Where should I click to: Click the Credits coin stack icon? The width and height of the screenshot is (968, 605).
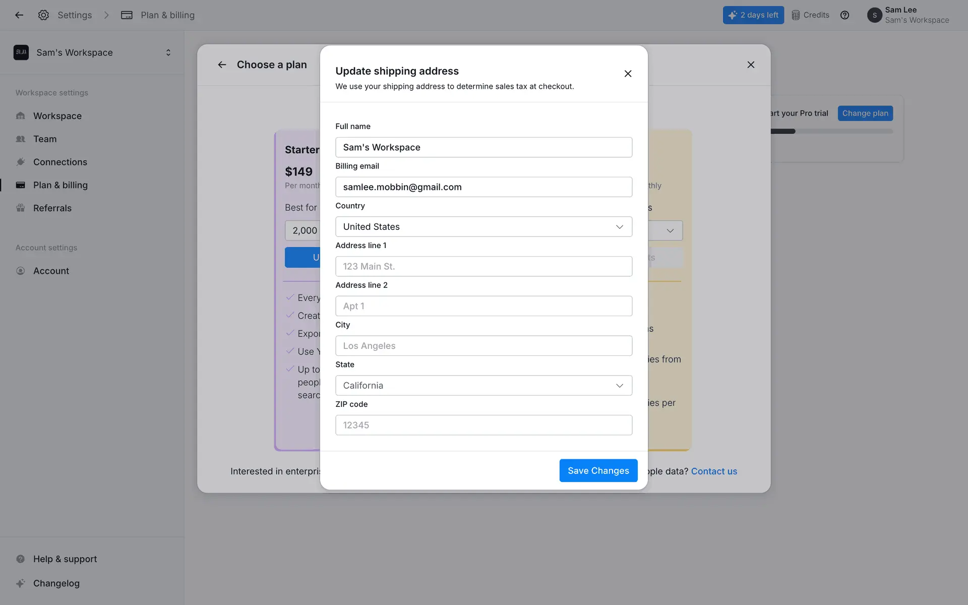pos(796,15)
